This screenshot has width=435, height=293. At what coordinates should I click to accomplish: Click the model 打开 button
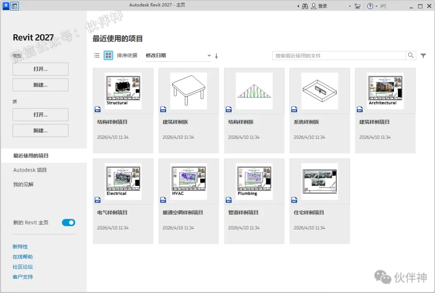click(41, 69)
